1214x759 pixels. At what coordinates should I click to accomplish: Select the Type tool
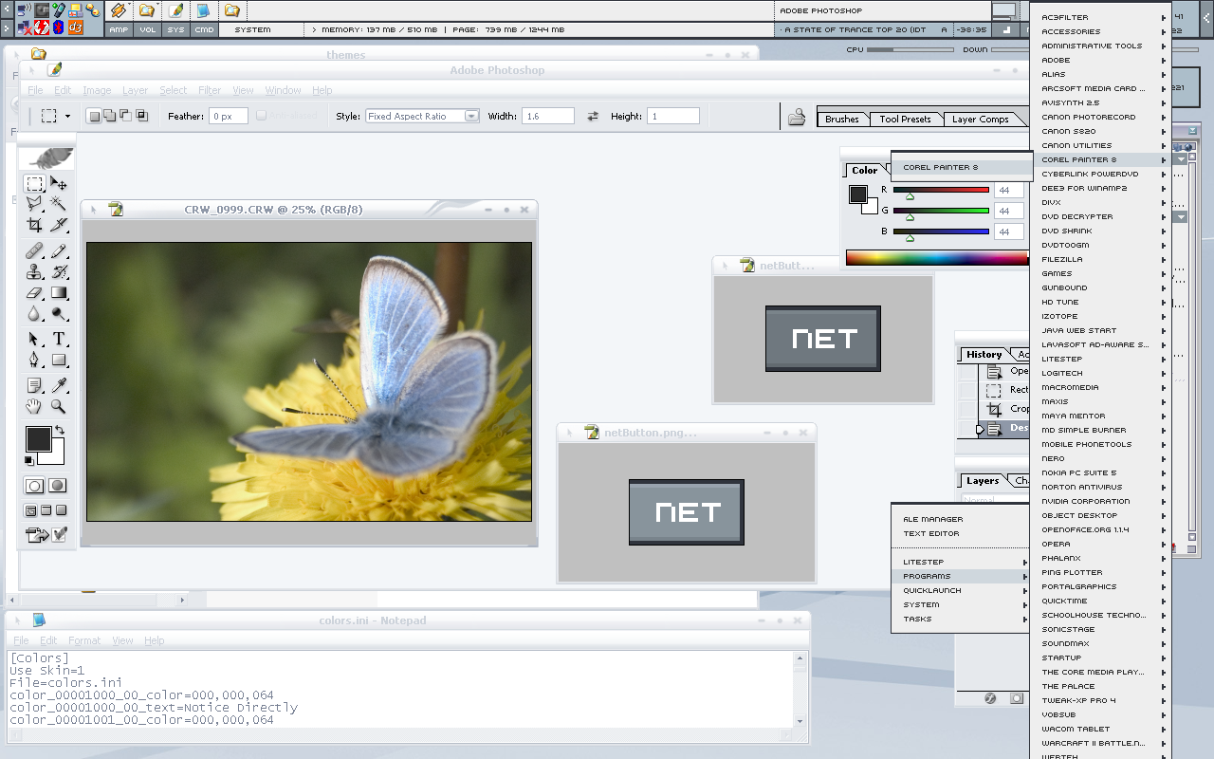pos(59,339)
